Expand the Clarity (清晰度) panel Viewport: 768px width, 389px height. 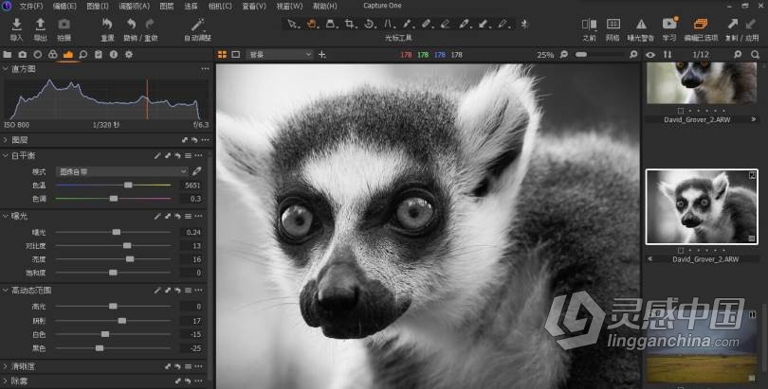(5, 366)
